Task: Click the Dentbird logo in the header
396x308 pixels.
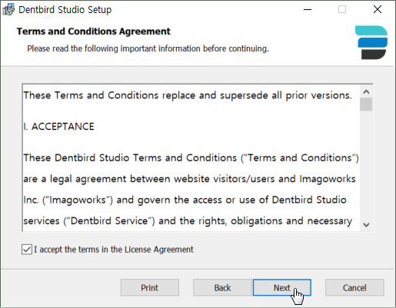Action: [371, 42]
